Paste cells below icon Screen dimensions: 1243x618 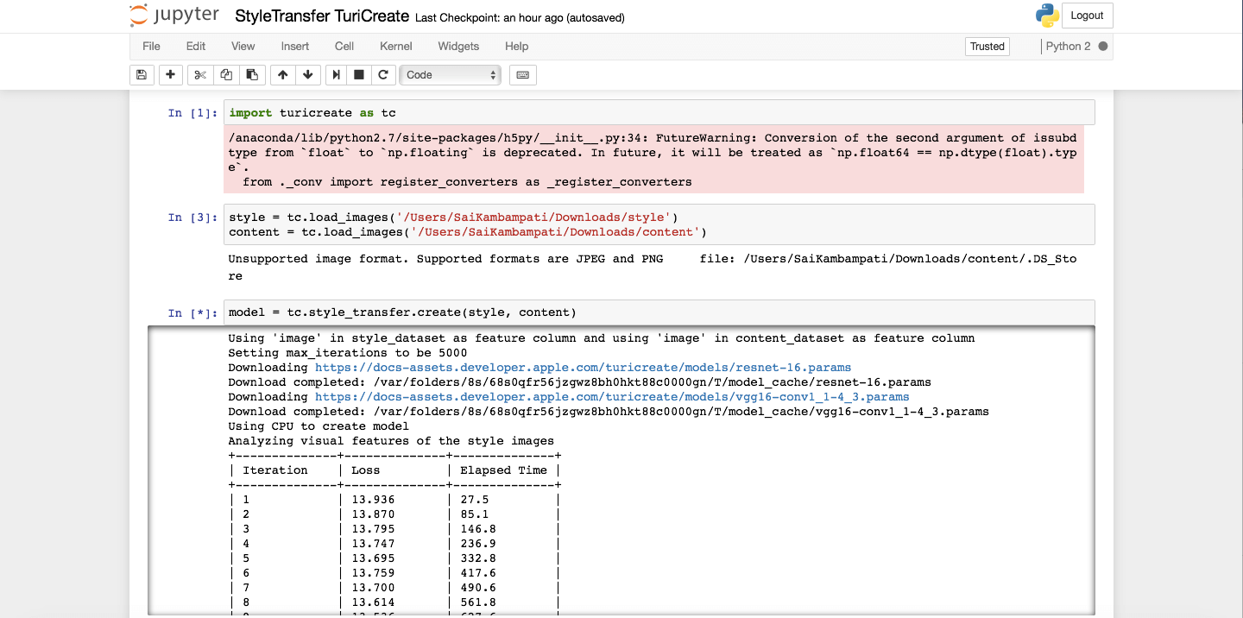click(x=252, y=75)
